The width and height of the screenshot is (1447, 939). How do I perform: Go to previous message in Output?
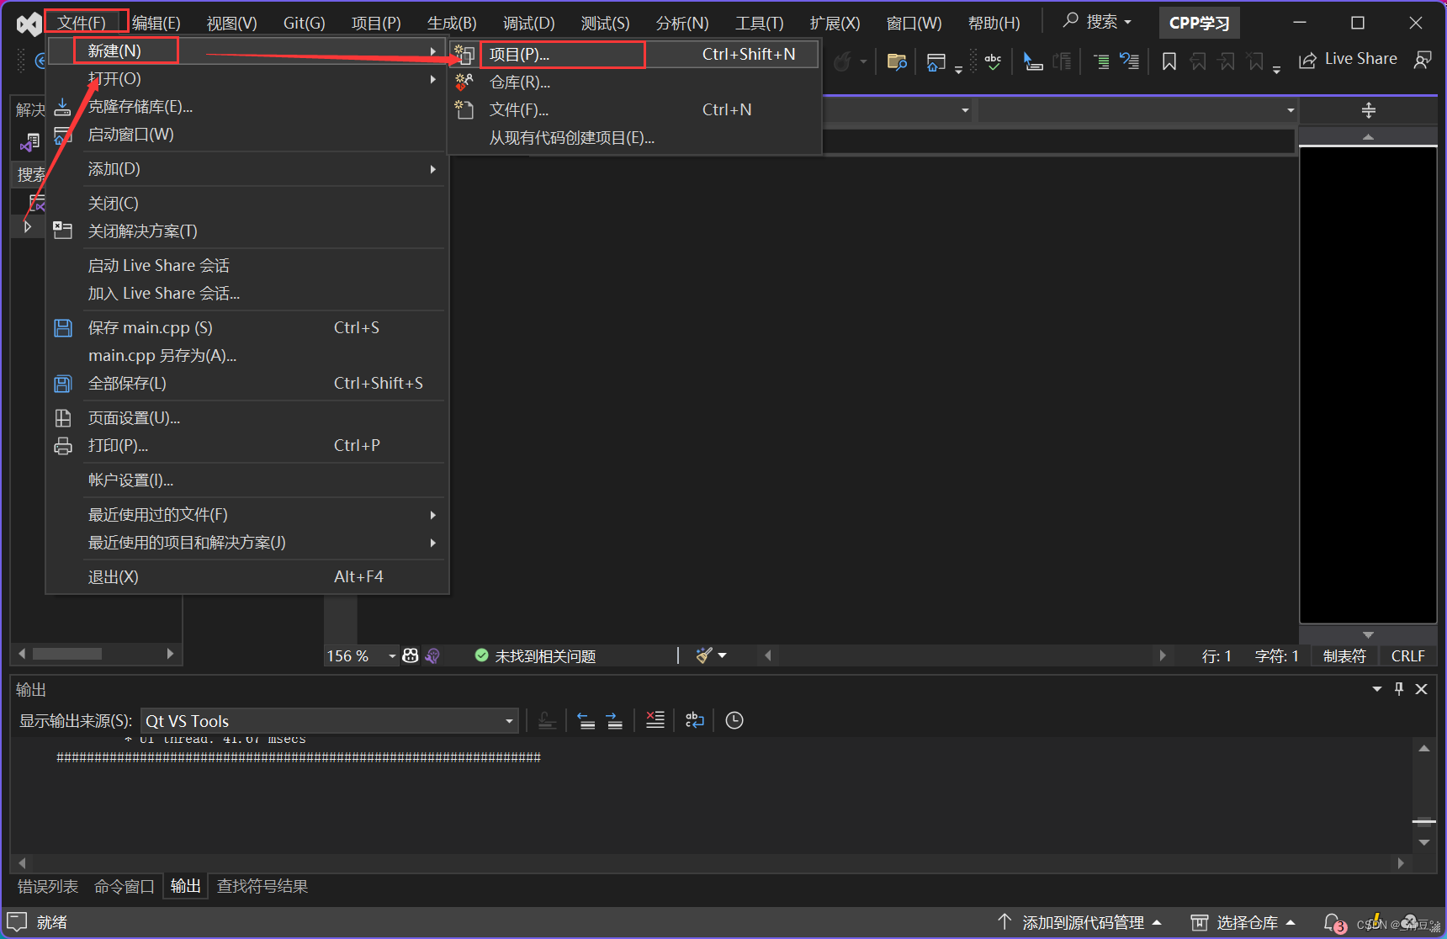(x=586, y=720)
